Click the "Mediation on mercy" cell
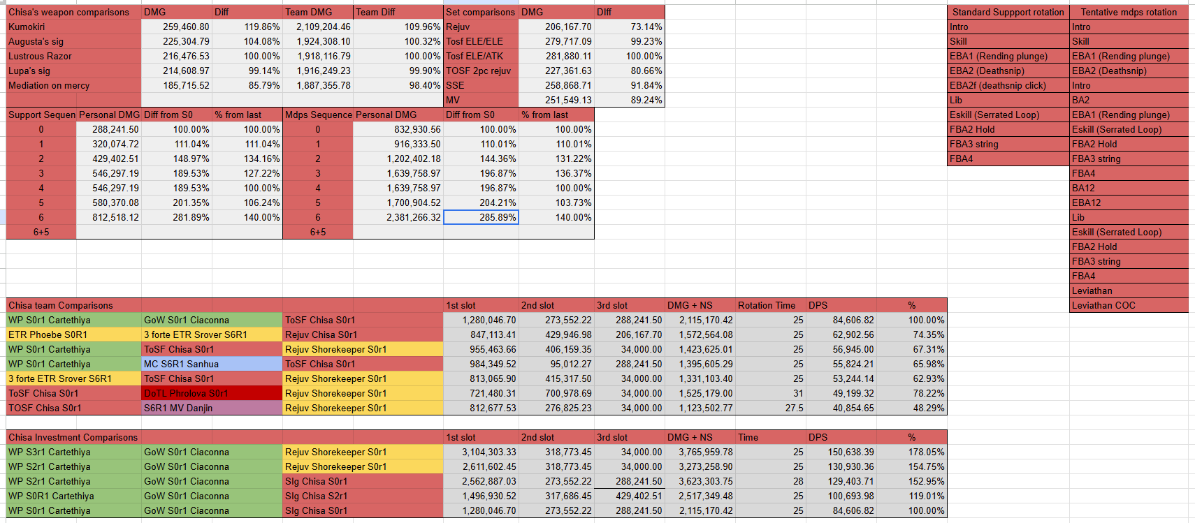This screenshot has width=1195, height=523. [74, 85]
